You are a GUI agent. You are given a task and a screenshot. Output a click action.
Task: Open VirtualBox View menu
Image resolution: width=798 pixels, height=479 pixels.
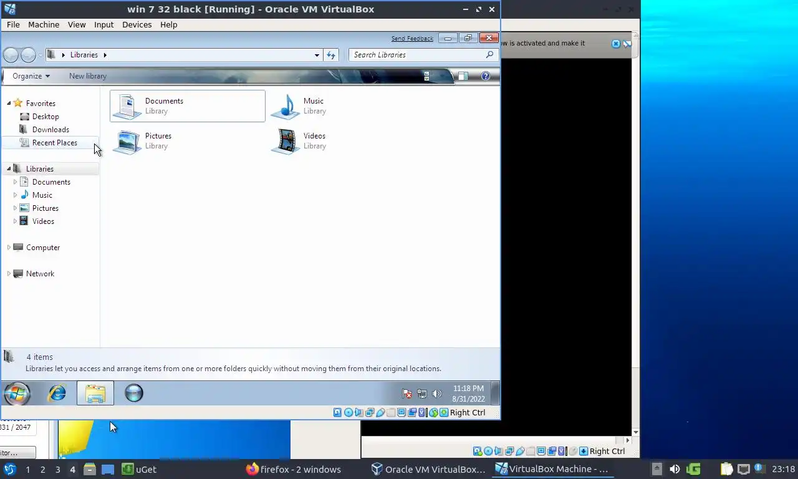(77, 24)
